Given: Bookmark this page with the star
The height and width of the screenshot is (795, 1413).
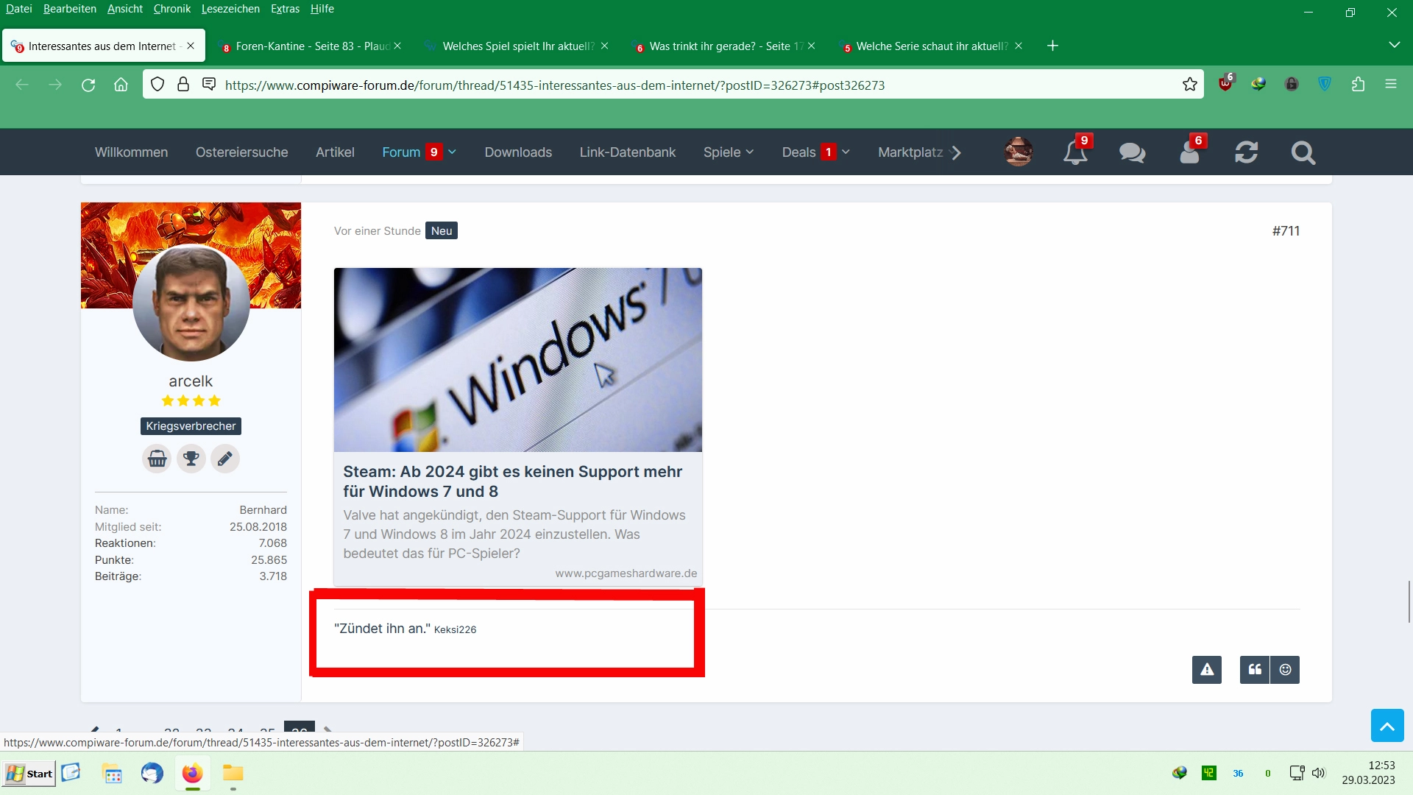Looking at the screenshot, I should (1189, 85).
